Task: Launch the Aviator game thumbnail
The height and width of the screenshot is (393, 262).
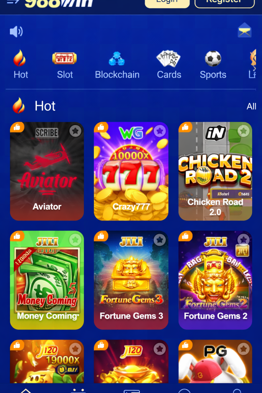Action: pyautogui.click(x=47, y=171)
